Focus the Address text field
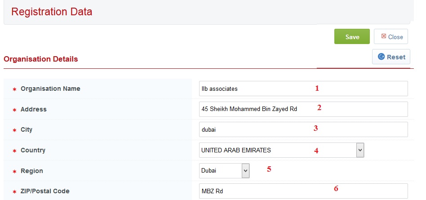The image size is (426, 200). click(x=303, y=109)
